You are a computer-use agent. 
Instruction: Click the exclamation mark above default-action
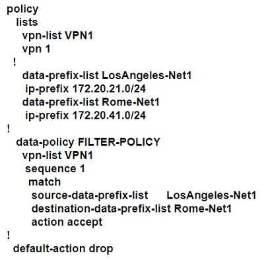click(9, 235)
